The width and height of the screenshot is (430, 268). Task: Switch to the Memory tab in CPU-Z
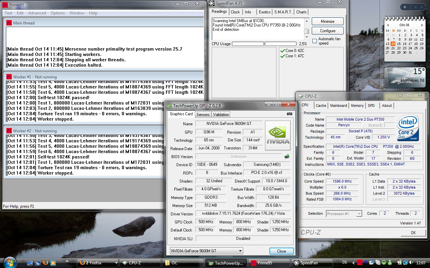pos(357,106)
